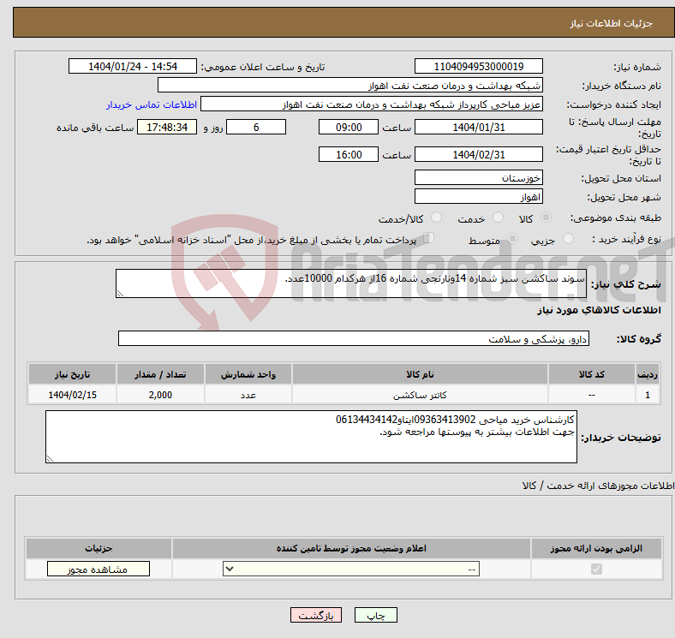Click the نام کالا column header
Screen dimensions: 675x638
click(x=420, y=374)
